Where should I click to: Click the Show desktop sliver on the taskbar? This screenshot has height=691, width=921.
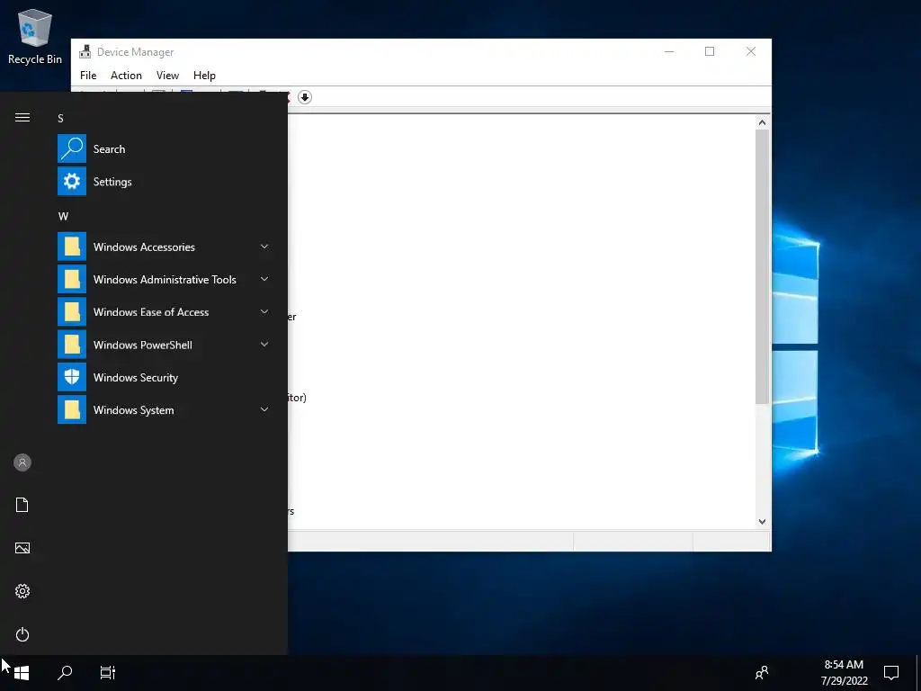tap(918, 673)
